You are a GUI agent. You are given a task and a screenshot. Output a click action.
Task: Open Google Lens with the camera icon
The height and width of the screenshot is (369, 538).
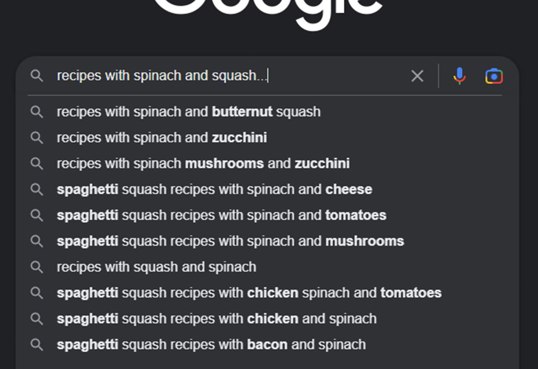point(493,76)
